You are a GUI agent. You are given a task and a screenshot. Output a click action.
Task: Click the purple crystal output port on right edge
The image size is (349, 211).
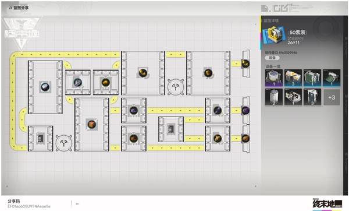point(245,110)
